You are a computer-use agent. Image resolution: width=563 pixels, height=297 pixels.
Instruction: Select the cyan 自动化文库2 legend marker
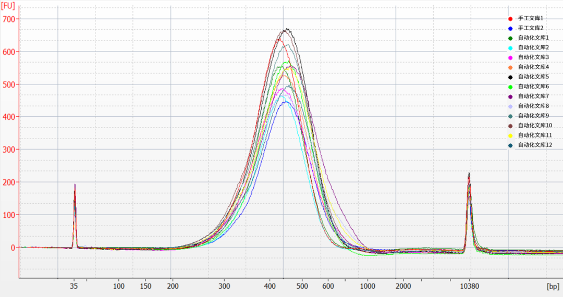click(x=510, y=48)
